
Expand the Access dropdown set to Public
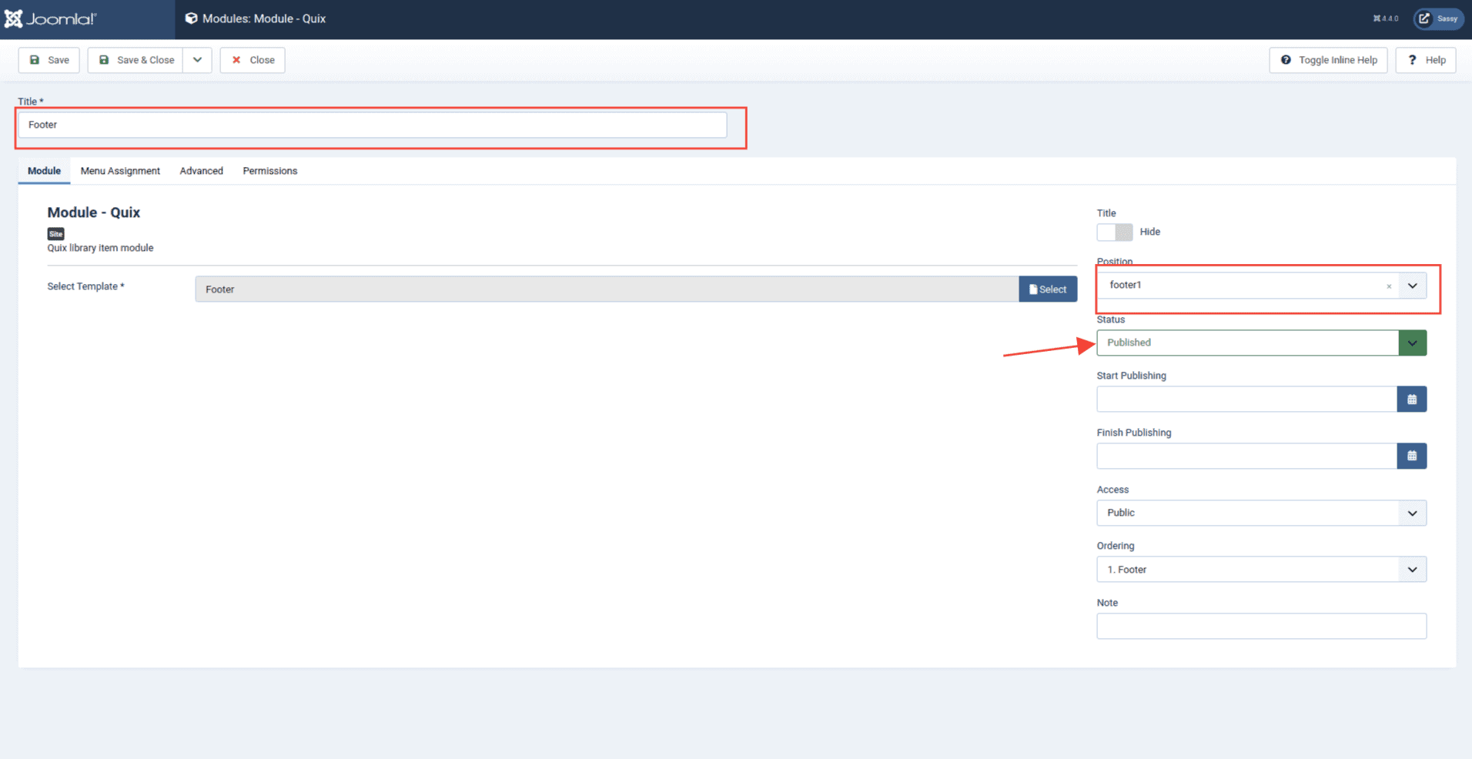tap(1412, 513)
